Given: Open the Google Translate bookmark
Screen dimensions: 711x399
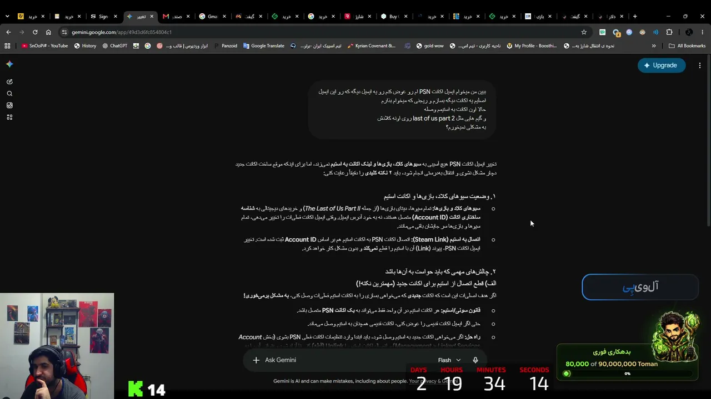Looking at the screenshot, I should coord(263,46).
